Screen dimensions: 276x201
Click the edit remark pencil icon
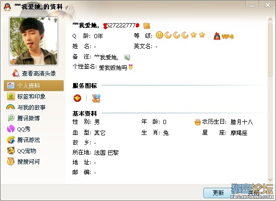(x=127, y=58)
